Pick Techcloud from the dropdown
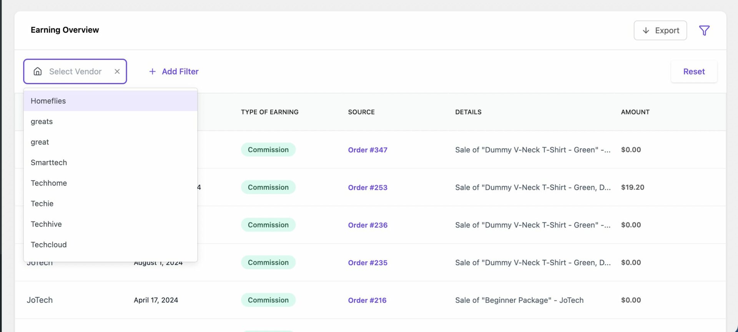 point(110,245)
